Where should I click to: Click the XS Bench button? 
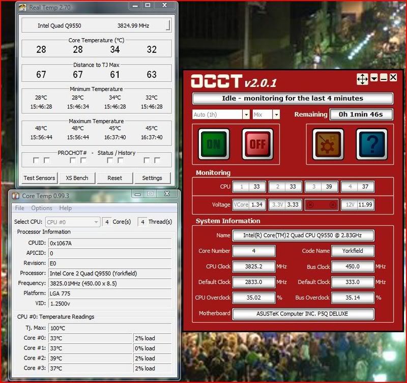click(x=77, y=178)
